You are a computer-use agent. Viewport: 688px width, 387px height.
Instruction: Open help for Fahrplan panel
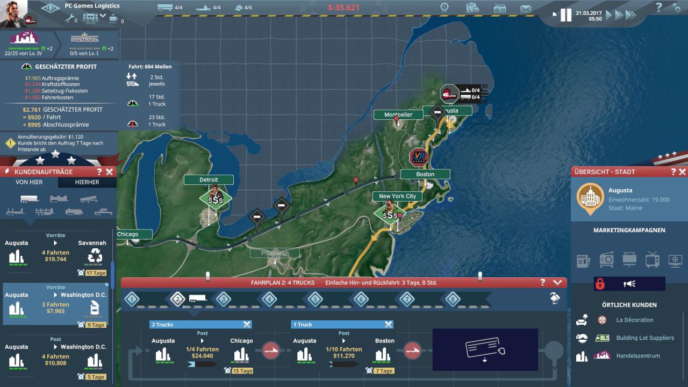click(x=543, y=282)
